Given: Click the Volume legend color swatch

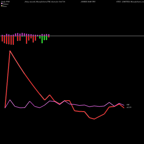Looking at the screenshot, I should click(2, 4).
